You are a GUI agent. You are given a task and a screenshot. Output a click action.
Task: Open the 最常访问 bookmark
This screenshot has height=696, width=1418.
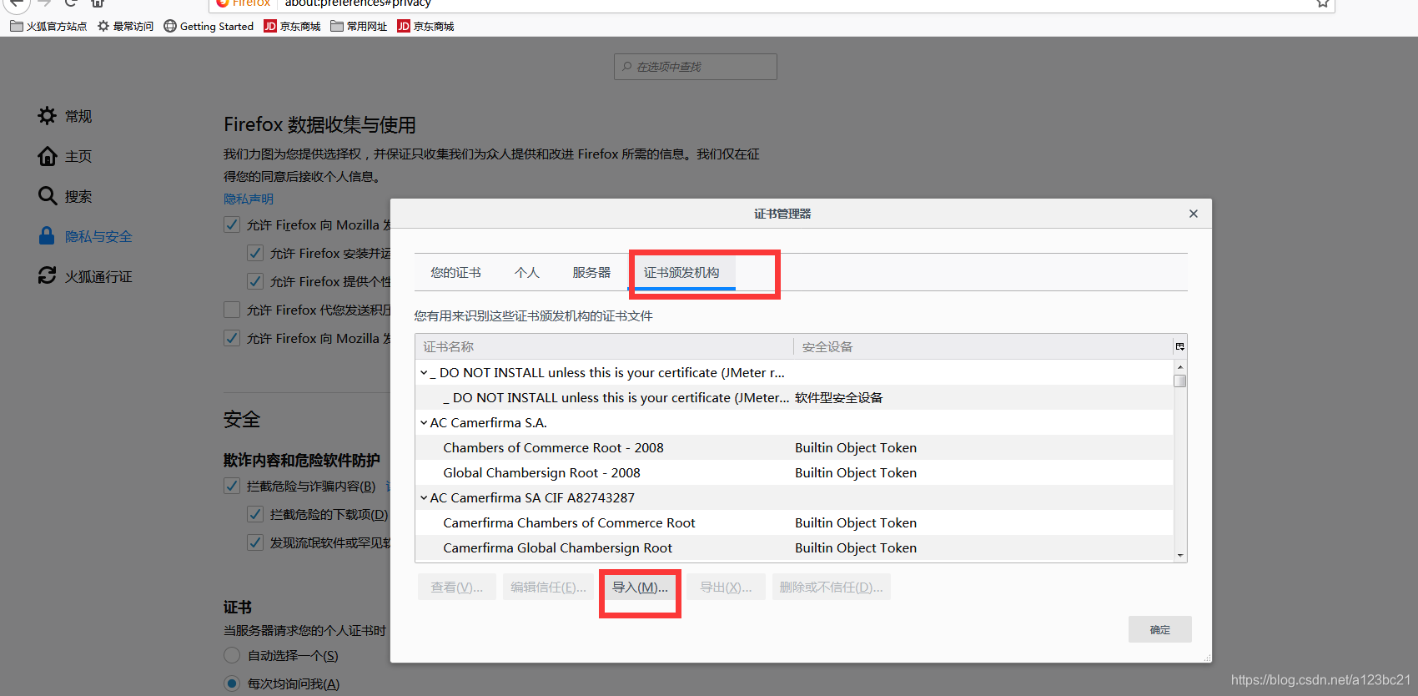click(126, 27)
